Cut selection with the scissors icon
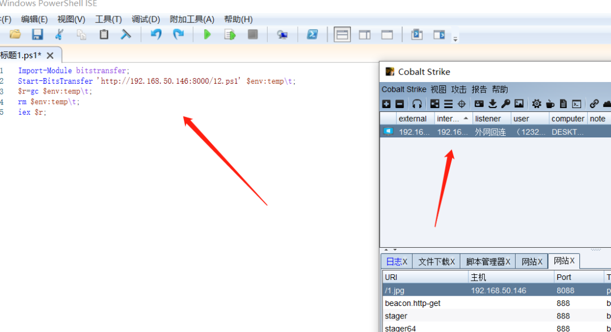The image size is (611, 332). point(59,35)
